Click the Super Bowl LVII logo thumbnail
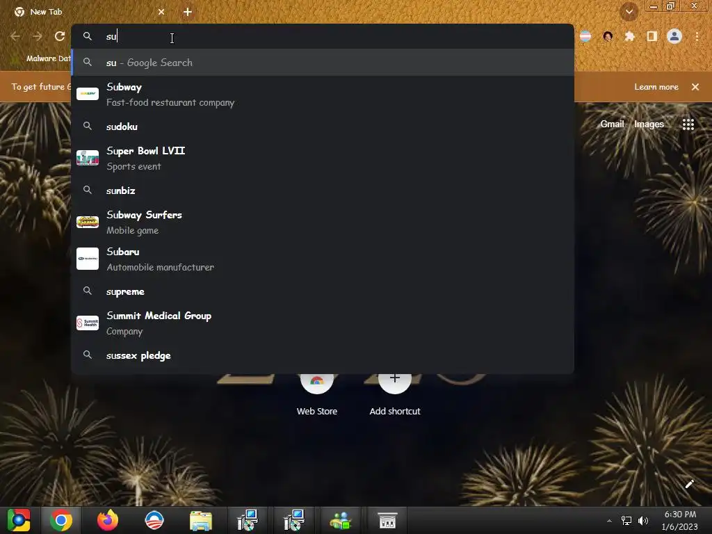The height and width of the screenshot is (534, 712). coord(88,158)
